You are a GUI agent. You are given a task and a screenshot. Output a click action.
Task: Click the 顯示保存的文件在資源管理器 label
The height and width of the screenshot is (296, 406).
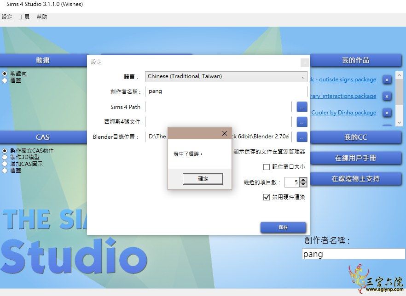269,152
